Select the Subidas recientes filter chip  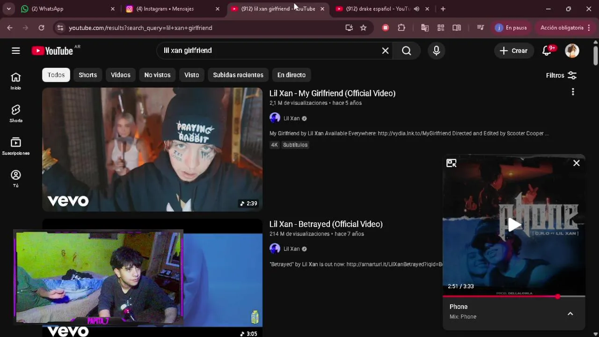[238, 75]
